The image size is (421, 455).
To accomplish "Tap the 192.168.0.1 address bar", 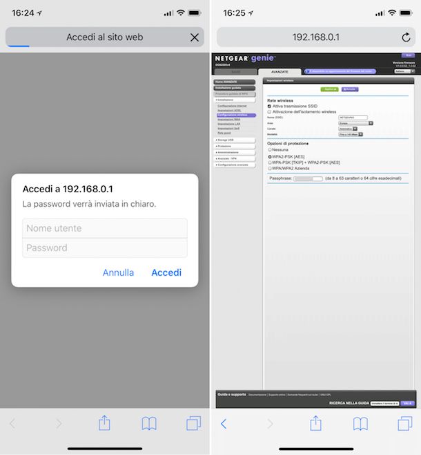I will [x=315, y=37].
